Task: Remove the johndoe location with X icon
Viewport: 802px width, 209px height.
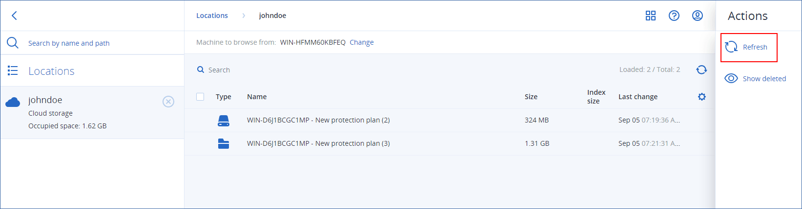Action: coord(168,102)
